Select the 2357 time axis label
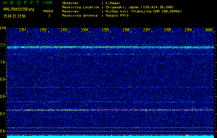This screenshot has width=217, height=138. (147, 30)
